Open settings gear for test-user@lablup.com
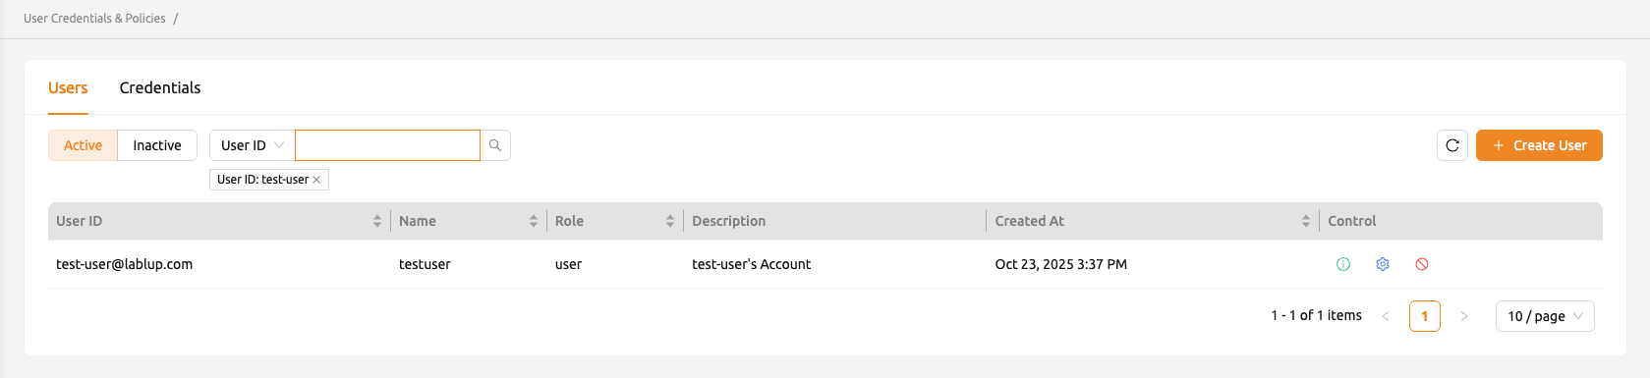1650x378 pixels. click(1383, 264)
